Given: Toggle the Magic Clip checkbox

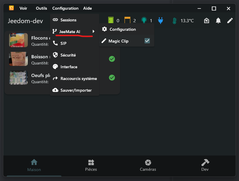Looking at the screenshot, I should 147,41.
